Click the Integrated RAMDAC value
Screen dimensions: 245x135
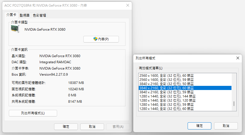pyautogui.click(x=55, y=62)
